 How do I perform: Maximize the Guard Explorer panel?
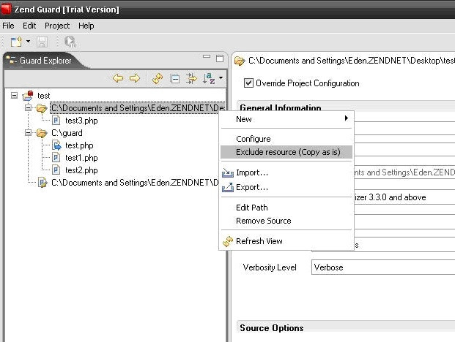click(220, 58)
